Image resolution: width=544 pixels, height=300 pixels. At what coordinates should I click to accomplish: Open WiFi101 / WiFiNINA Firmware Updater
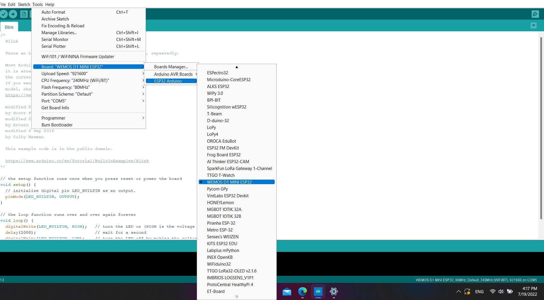(89, 57)
